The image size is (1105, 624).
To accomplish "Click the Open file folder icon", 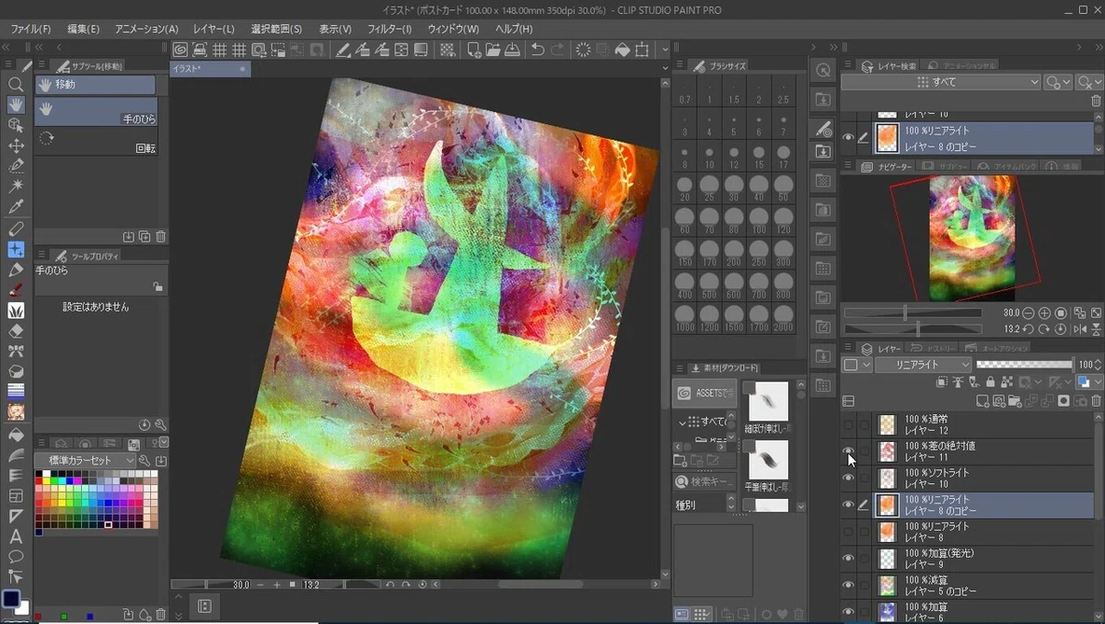I will (493, 50).
